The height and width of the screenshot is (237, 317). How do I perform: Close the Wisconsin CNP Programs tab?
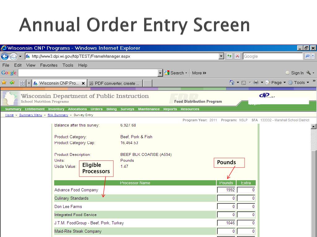click(x=83, y=83)
